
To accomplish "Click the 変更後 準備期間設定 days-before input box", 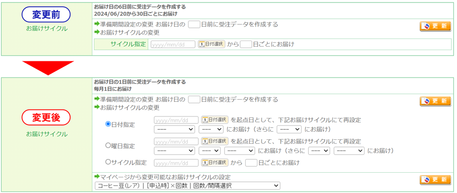I will tap(194, 100).
